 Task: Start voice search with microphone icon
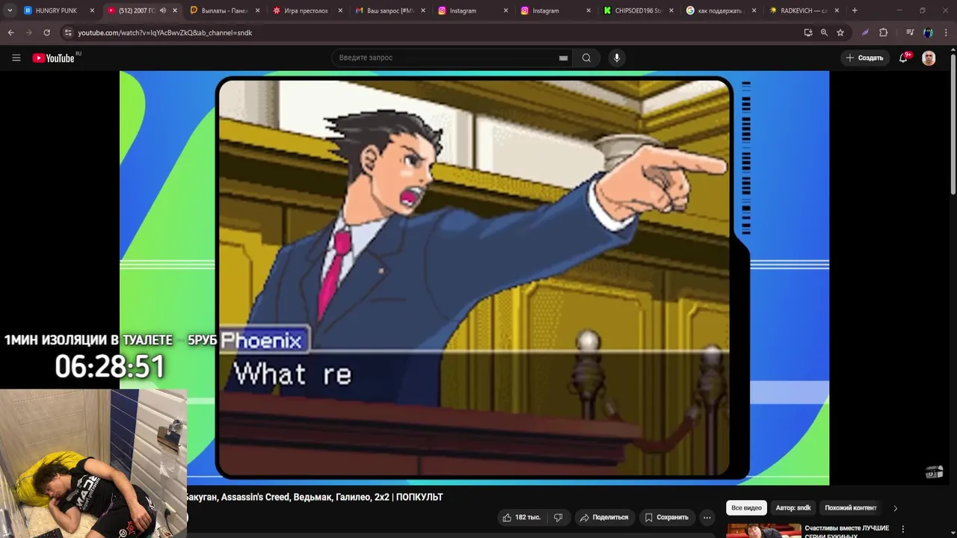[x=617, y=58]
